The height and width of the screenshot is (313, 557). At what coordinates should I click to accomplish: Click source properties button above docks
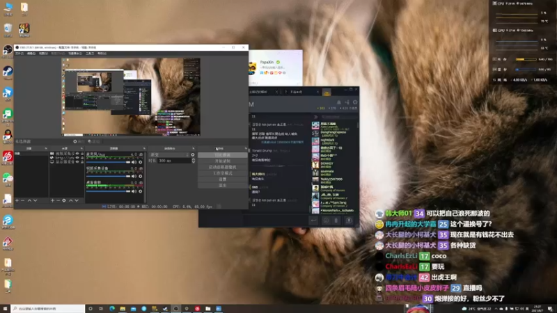point(79,141)
